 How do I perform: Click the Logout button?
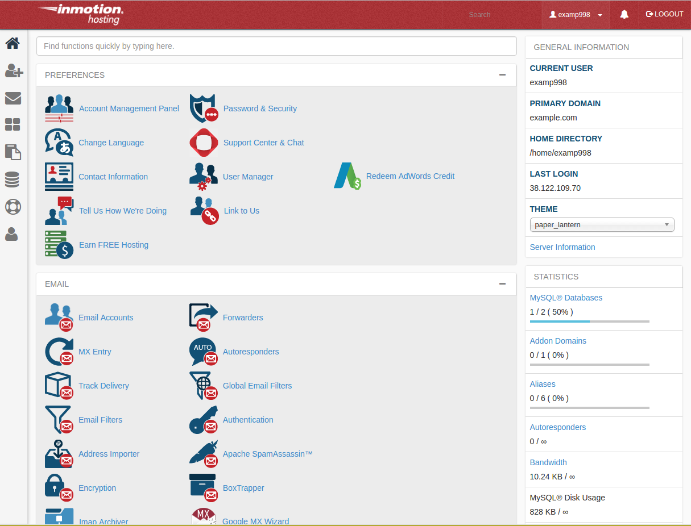[664, 14]
